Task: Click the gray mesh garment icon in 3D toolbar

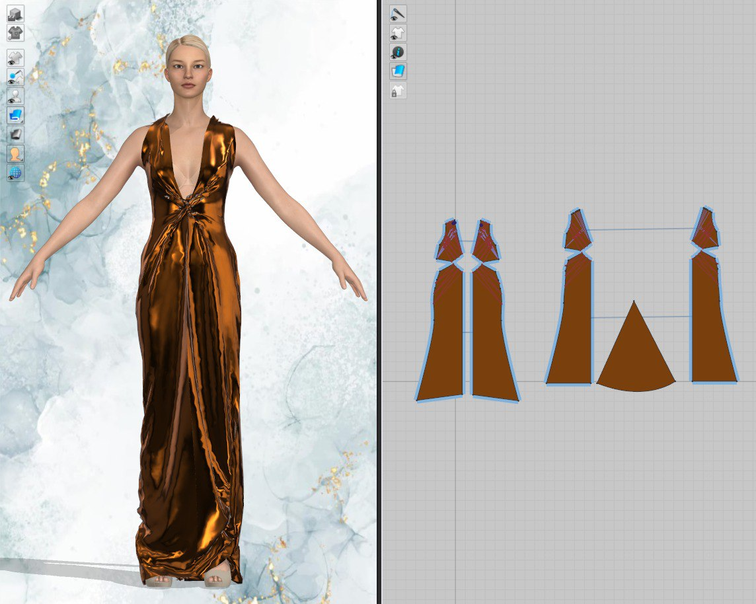Action: tap(15, 135)
